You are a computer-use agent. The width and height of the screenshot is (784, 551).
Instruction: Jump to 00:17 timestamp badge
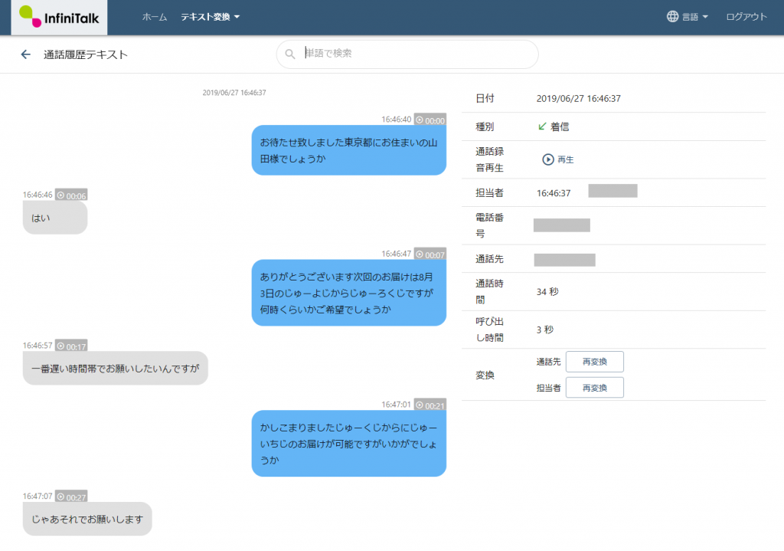[71, 346]
